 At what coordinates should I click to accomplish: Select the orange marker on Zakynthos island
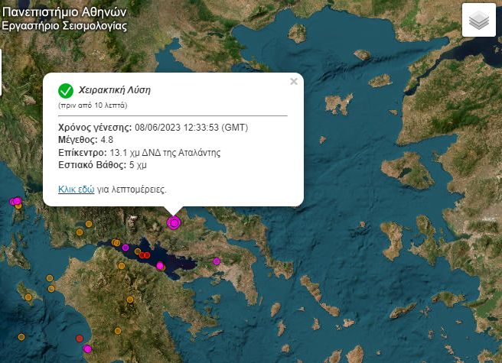(x=28, y=297)
